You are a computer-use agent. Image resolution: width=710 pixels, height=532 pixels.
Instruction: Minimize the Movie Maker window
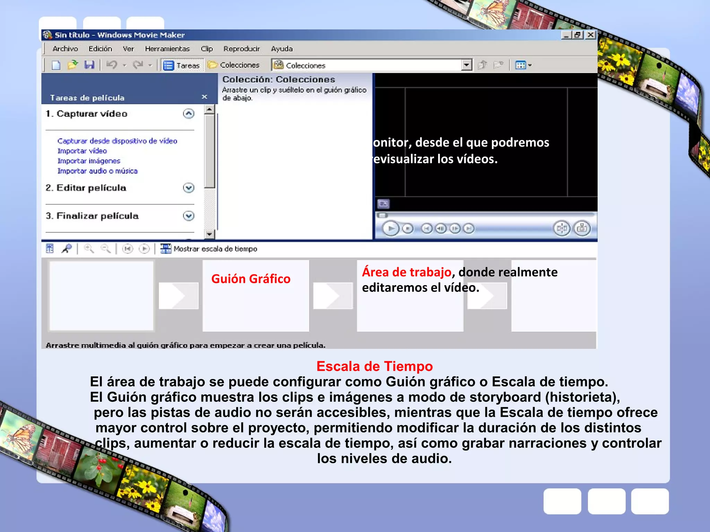tap(566, 35)
